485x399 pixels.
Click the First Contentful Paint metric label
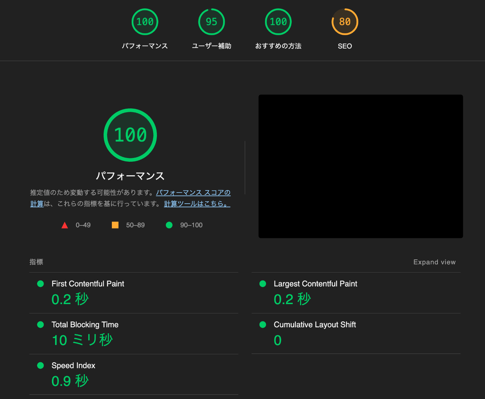(x=88, y=284)
